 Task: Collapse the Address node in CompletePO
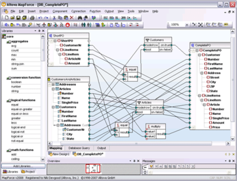[x=202, y=73]
